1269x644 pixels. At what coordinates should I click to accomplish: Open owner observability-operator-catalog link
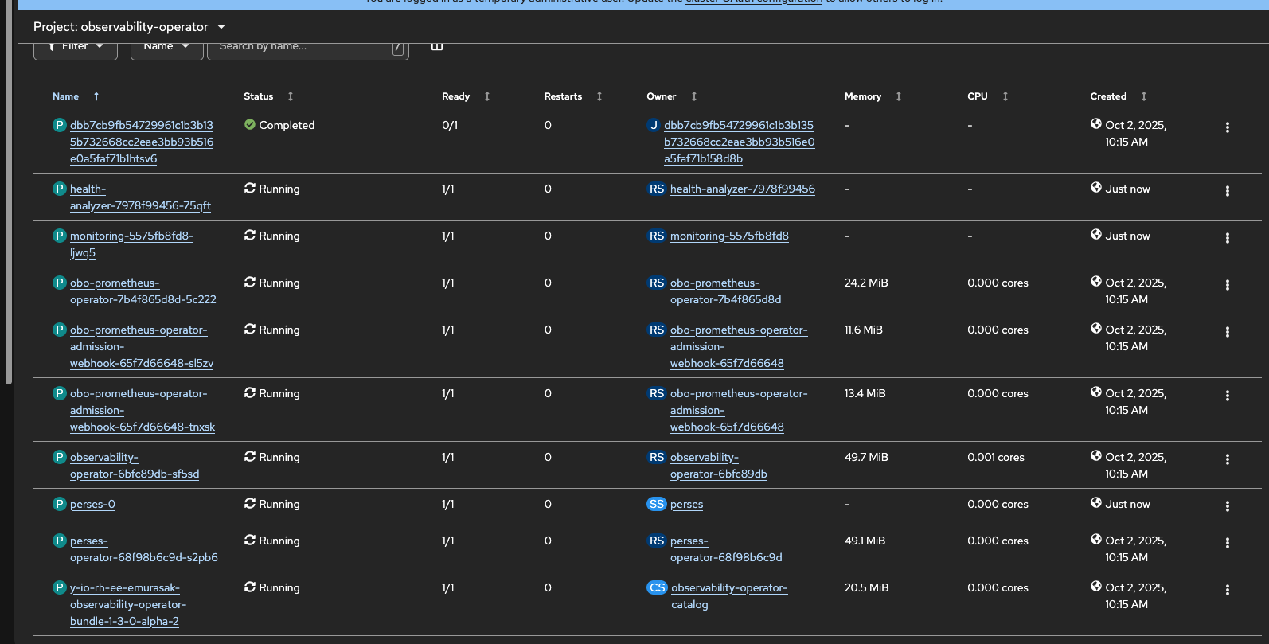(729, 596)
